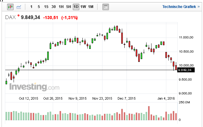Click the black 9.849,34 price marker
The width and height of the screenshot is (203, 127).
186,70
